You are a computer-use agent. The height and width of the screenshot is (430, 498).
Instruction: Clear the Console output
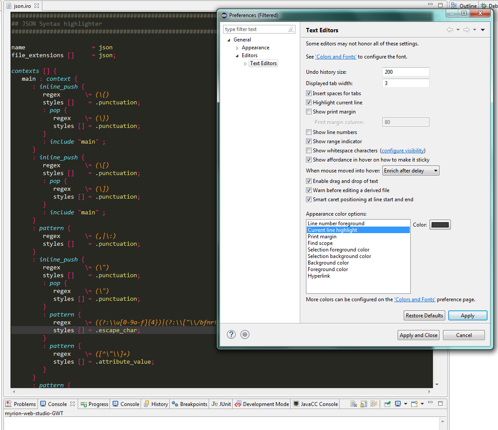pos(353,404)
